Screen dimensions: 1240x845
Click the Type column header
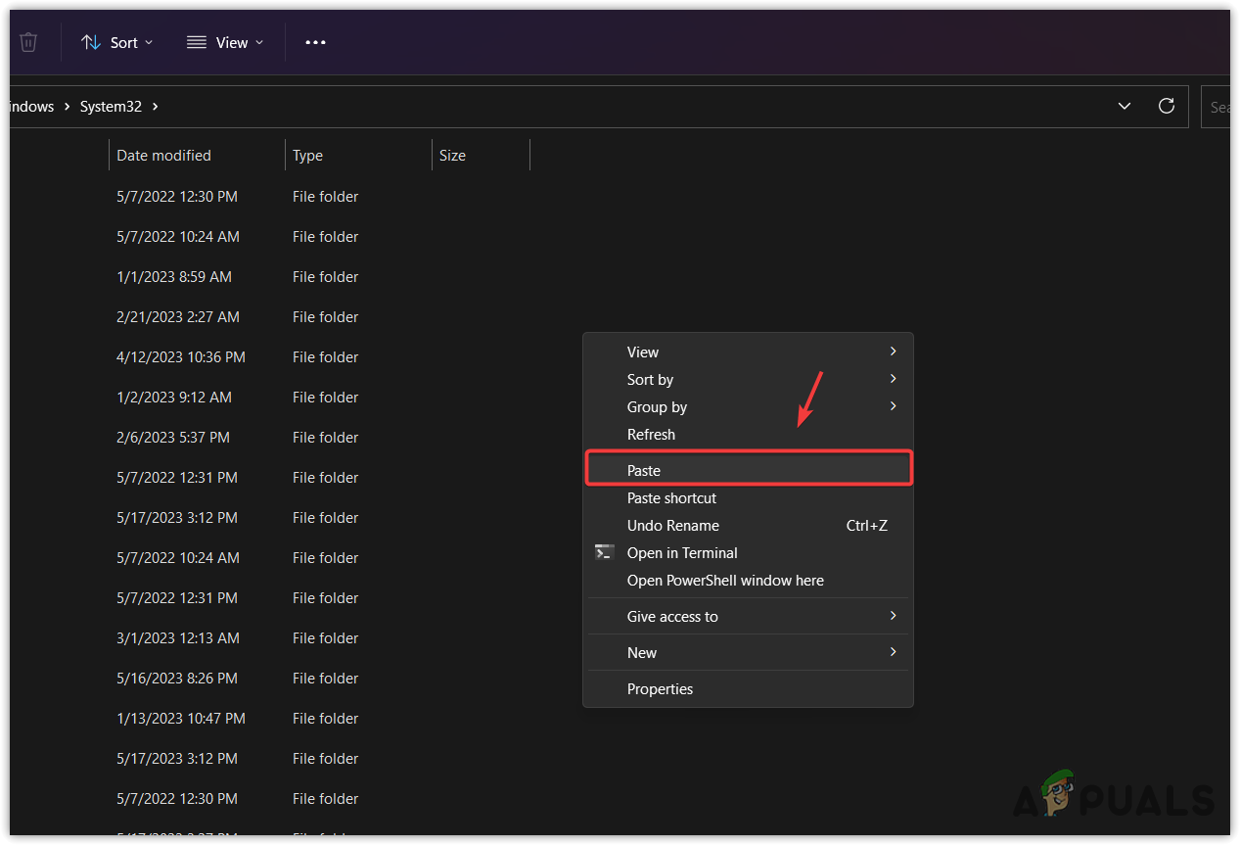point(307,155)
